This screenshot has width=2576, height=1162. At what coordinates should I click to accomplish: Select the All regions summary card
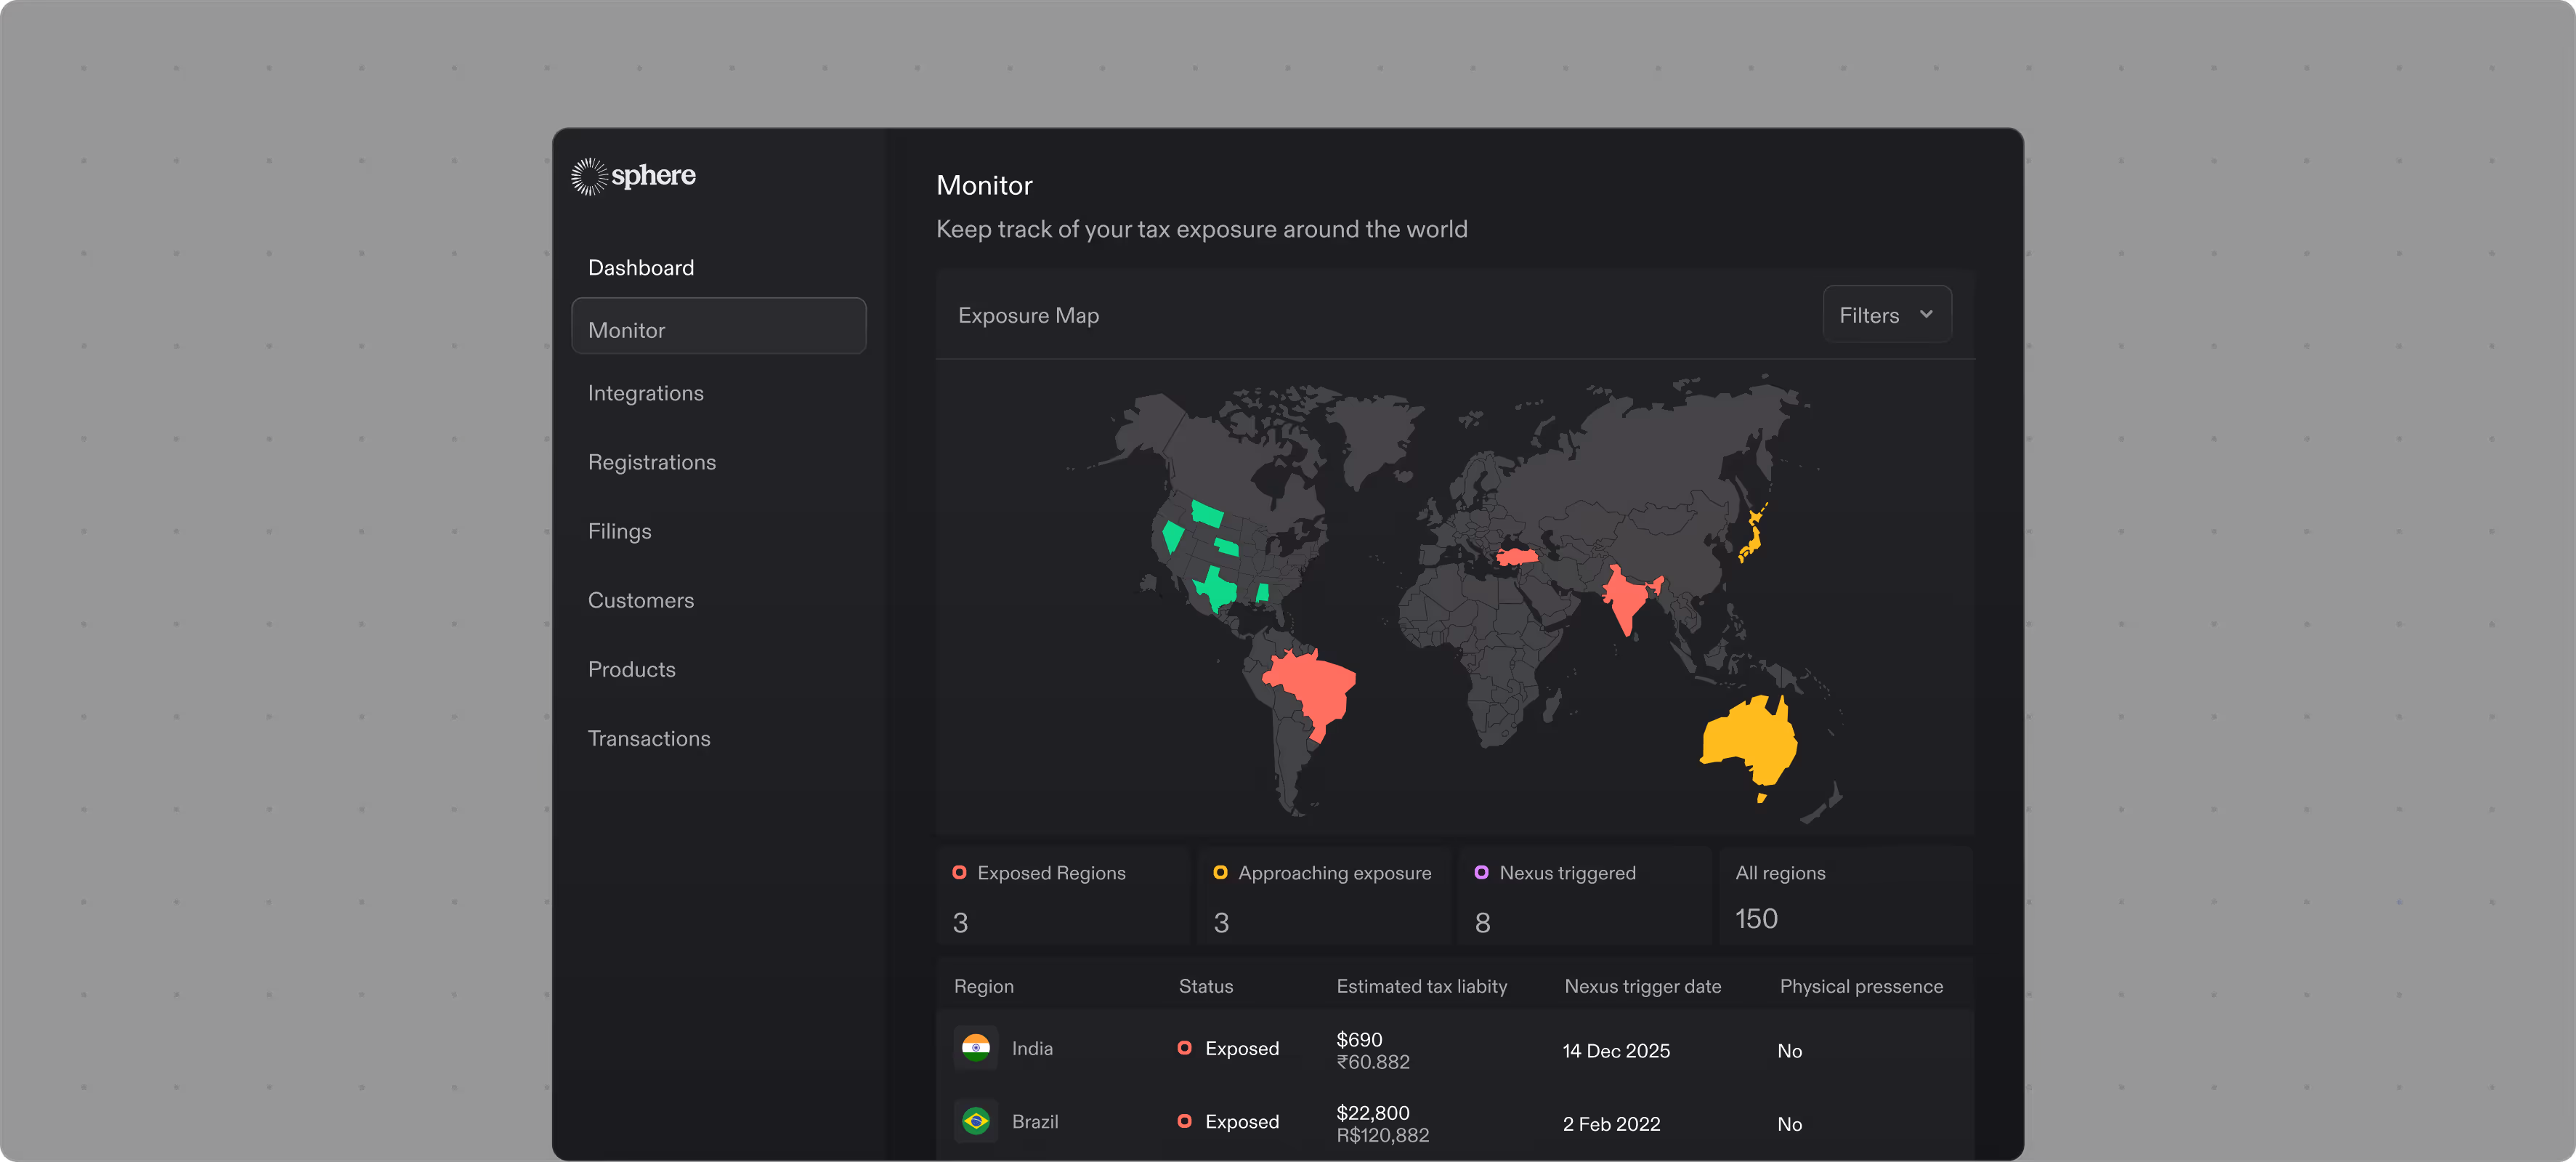tap(1845, 896)
